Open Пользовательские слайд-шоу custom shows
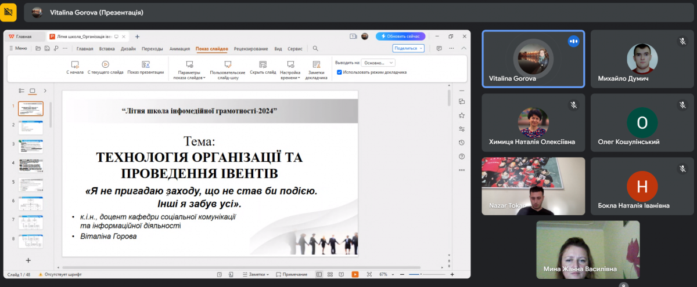 tap(228, 69)
